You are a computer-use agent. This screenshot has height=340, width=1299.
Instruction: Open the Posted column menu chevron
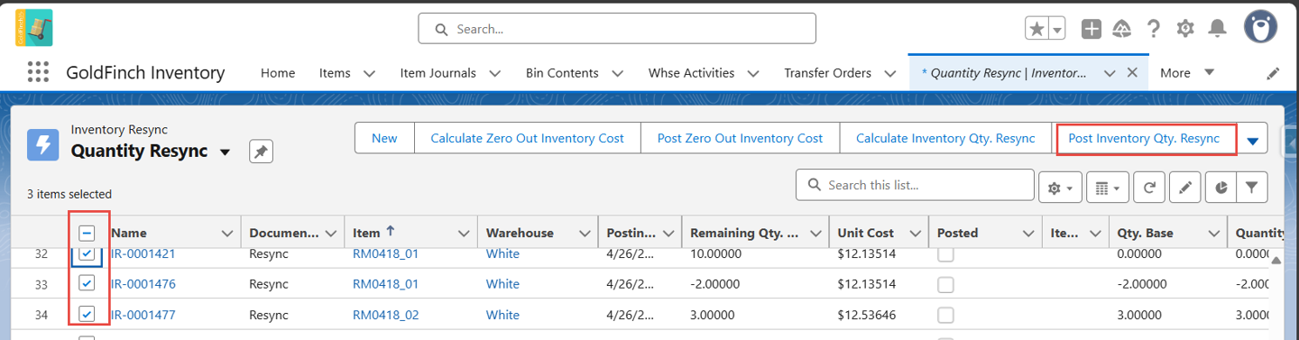1027,234
